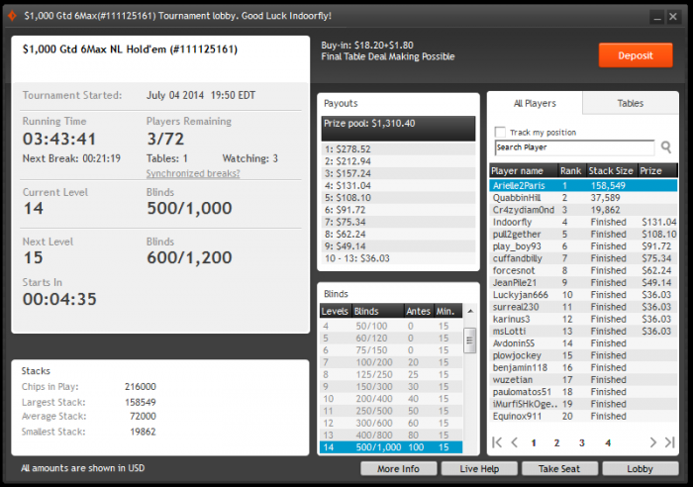Go to first page of player list
The height and width of the screenshot is (487, 693).
click(497, 442)
